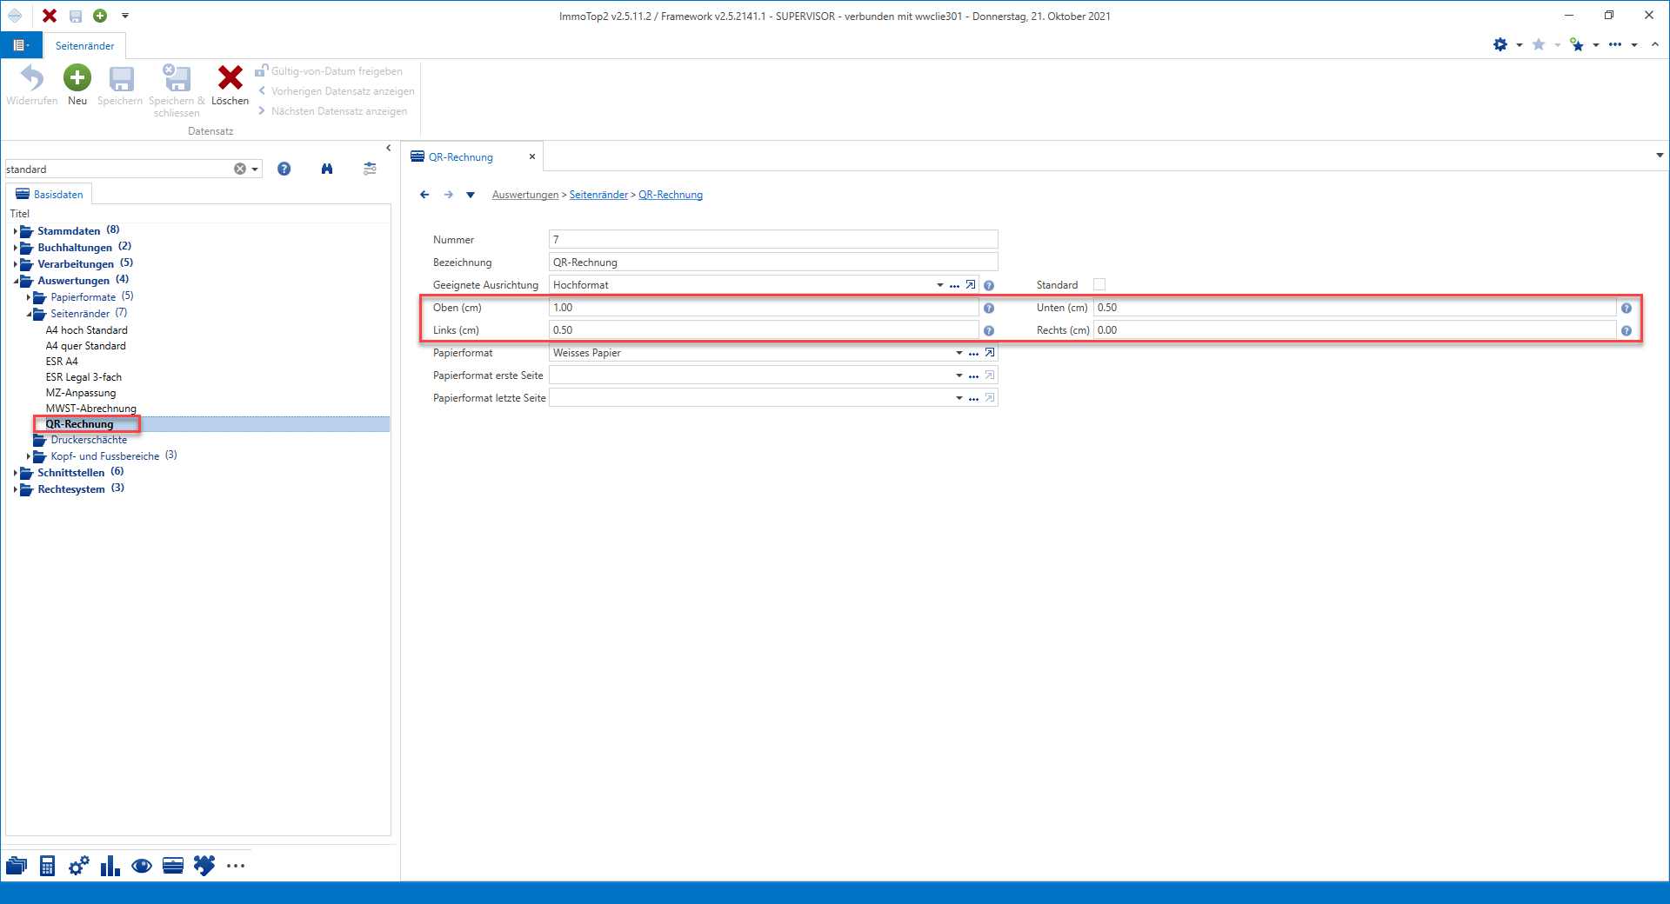
Task: Open linked record arrow next to Papierformat
Action: 990,353
